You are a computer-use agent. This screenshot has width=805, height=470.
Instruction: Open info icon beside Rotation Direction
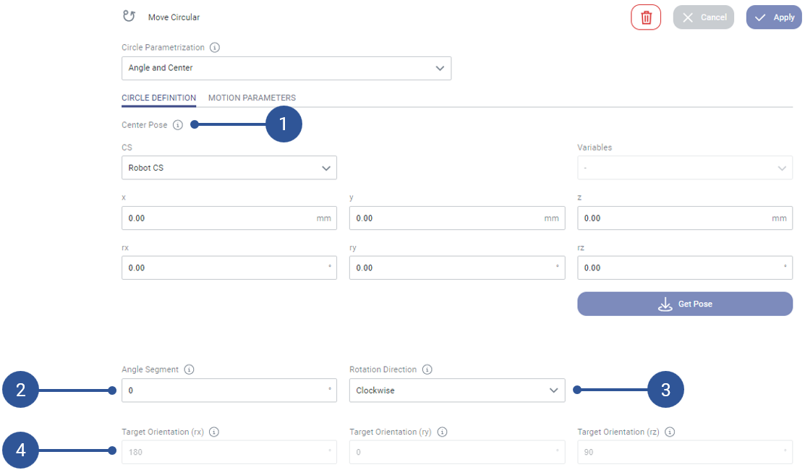[x=427, y=369]
